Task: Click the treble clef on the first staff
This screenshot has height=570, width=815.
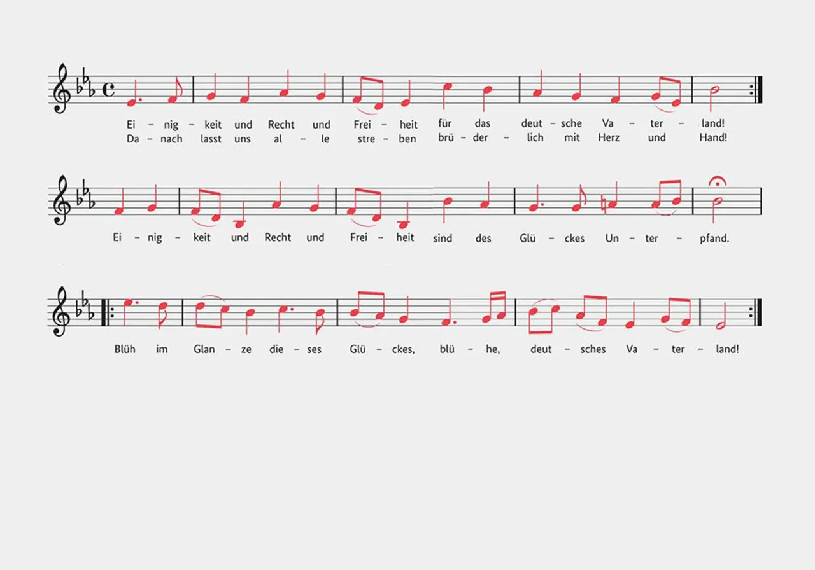Action: tap(60, 88)
